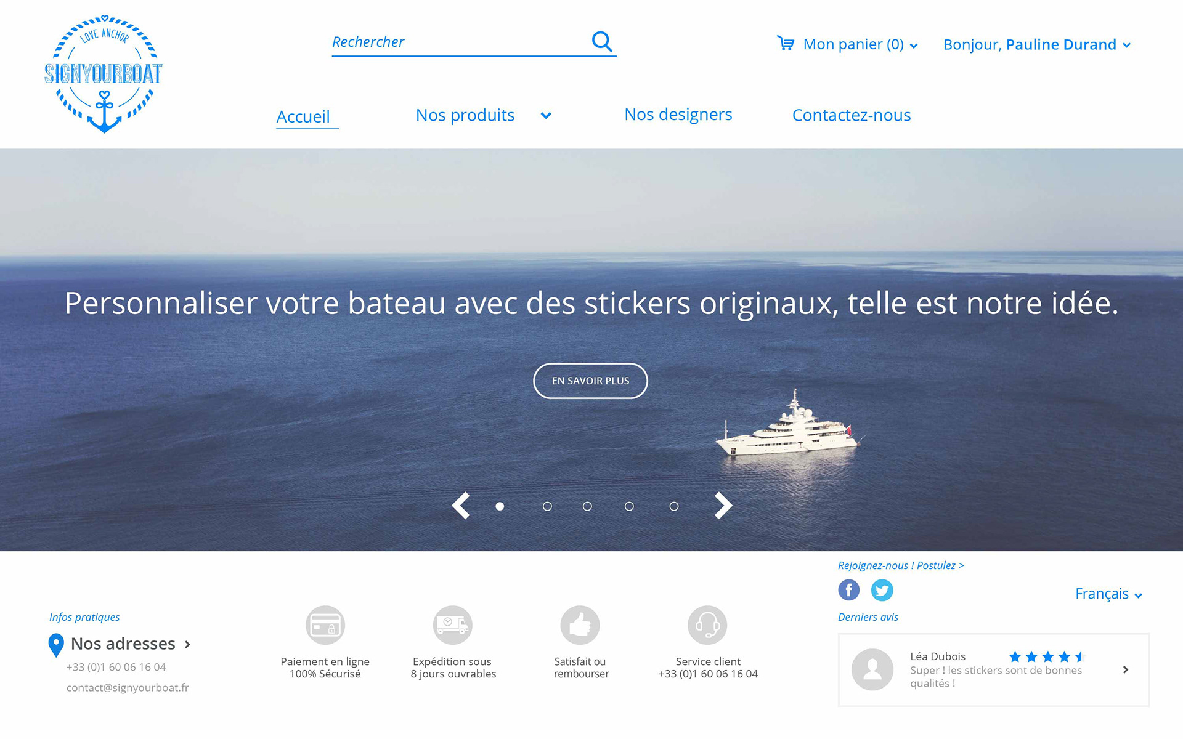Click the EN SAVOIR PLUS button

590,381
